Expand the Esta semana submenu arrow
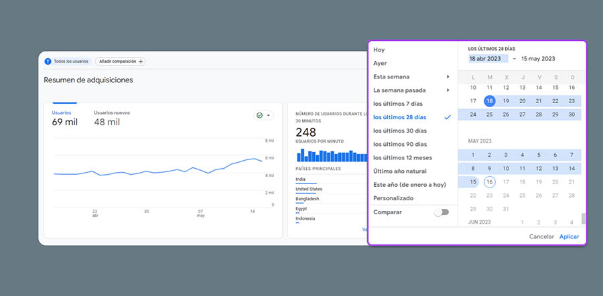The height and width of the screenshot is (296, 603). (448, 76)
